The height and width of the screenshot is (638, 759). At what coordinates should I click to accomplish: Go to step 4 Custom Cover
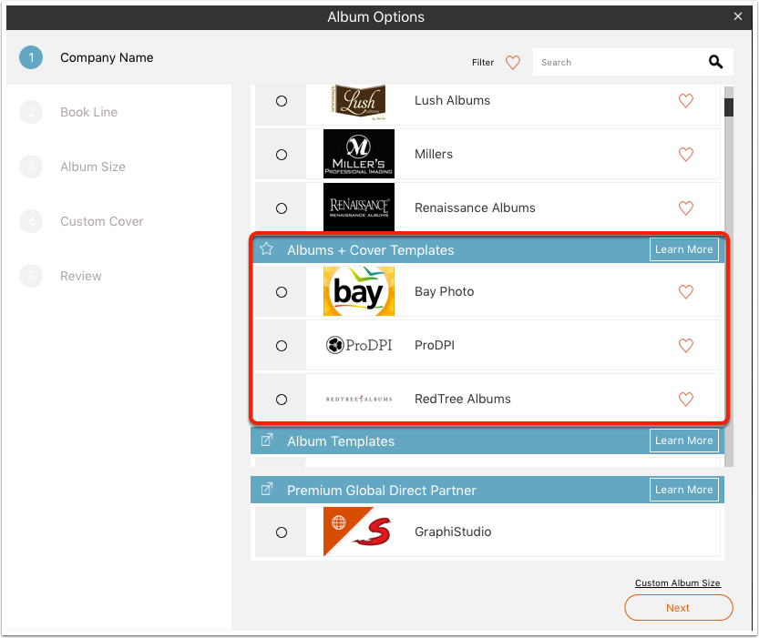click(81, 221)
